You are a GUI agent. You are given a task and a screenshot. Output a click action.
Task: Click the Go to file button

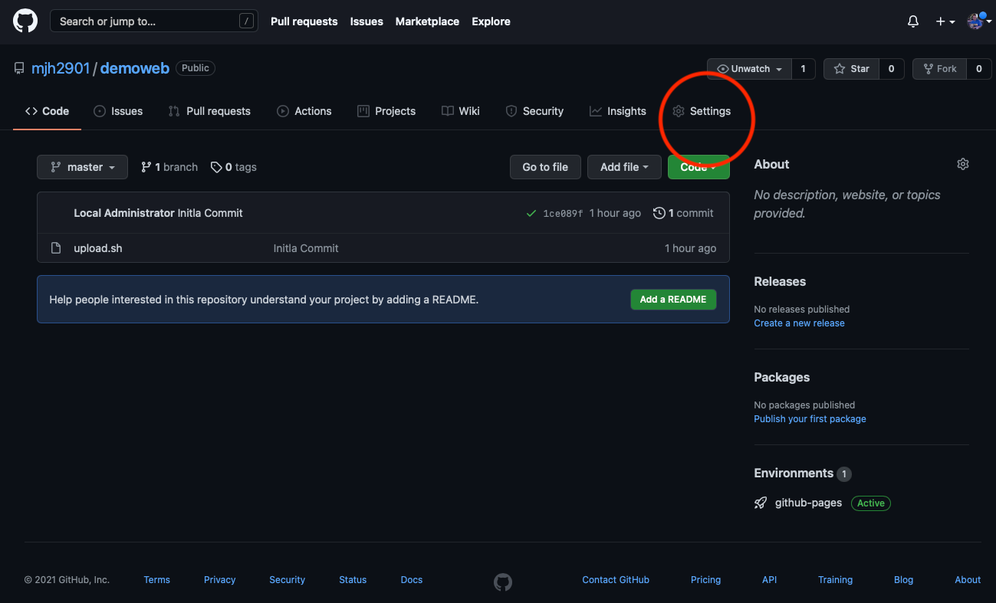pyautogui.click(x=545, y=167)
